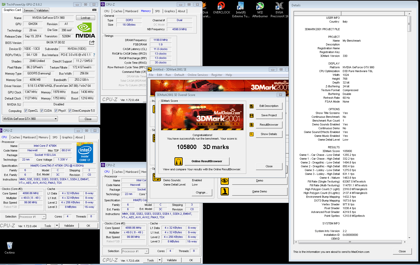Image resolution: width=420 pixels, height=265 pixels.
Task: Click the Save Project button
Action: coord(269,115)
